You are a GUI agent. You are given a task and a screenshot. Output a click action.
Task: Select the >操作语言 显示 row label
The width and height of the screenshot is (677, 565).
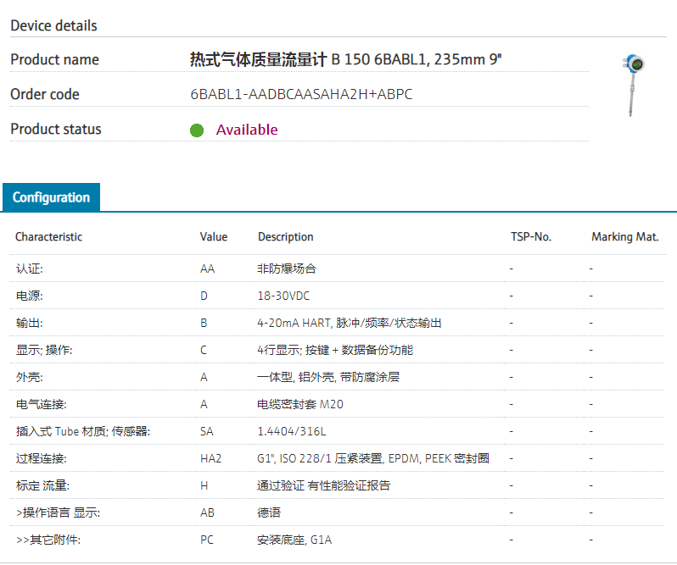(52, 512)
